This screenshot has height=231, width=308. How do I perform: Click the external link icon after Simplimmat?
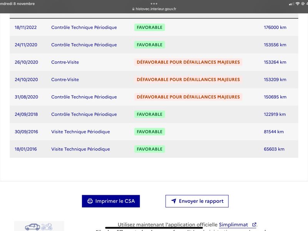click(254, 224)
